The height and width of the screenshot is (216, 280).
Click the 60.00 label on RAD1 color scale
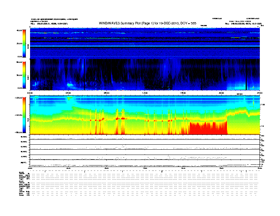tap(19, 62)
